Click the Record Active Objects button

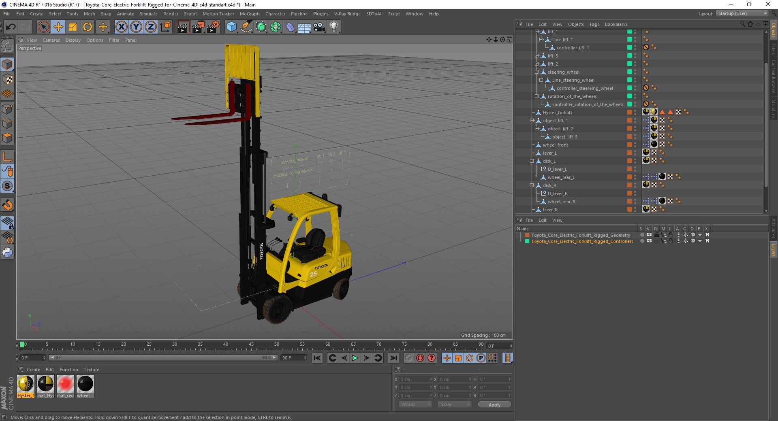(408, 358)
